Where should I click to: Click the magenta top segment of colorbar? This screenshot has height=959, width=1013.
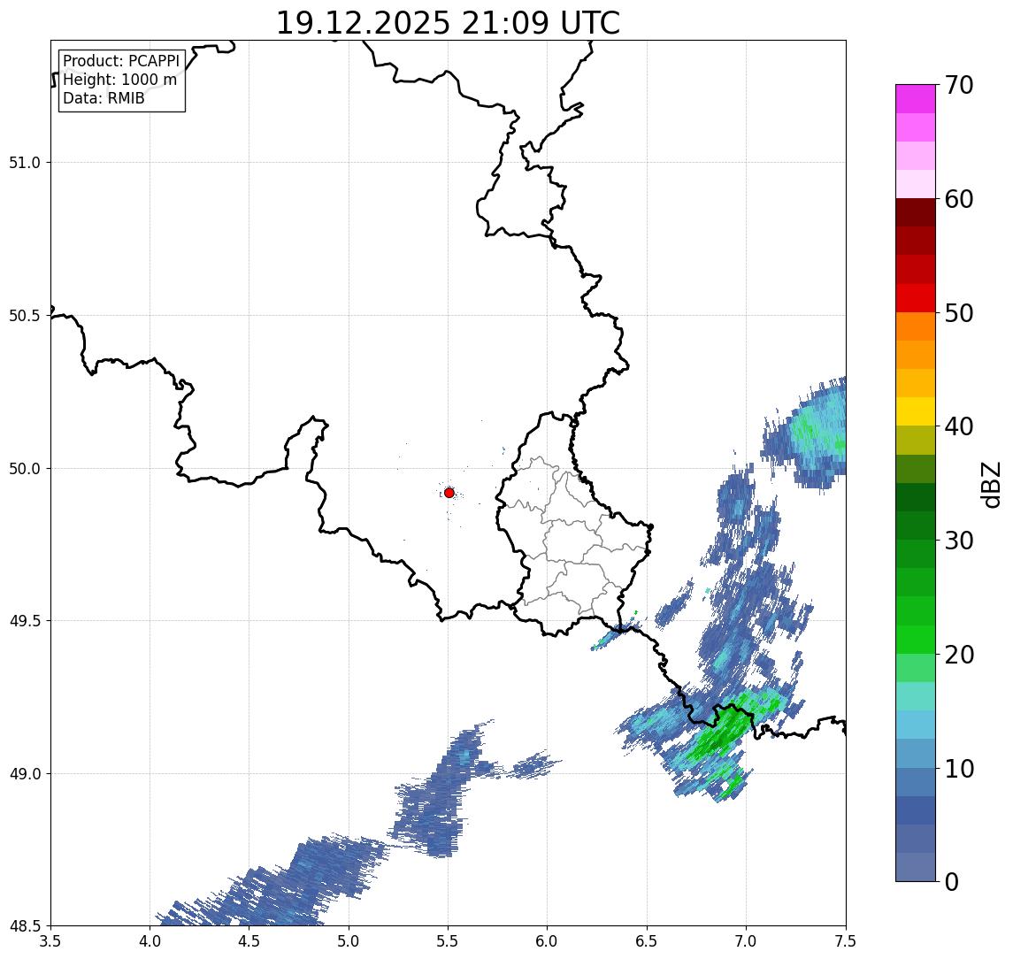(x=916, y=99)
